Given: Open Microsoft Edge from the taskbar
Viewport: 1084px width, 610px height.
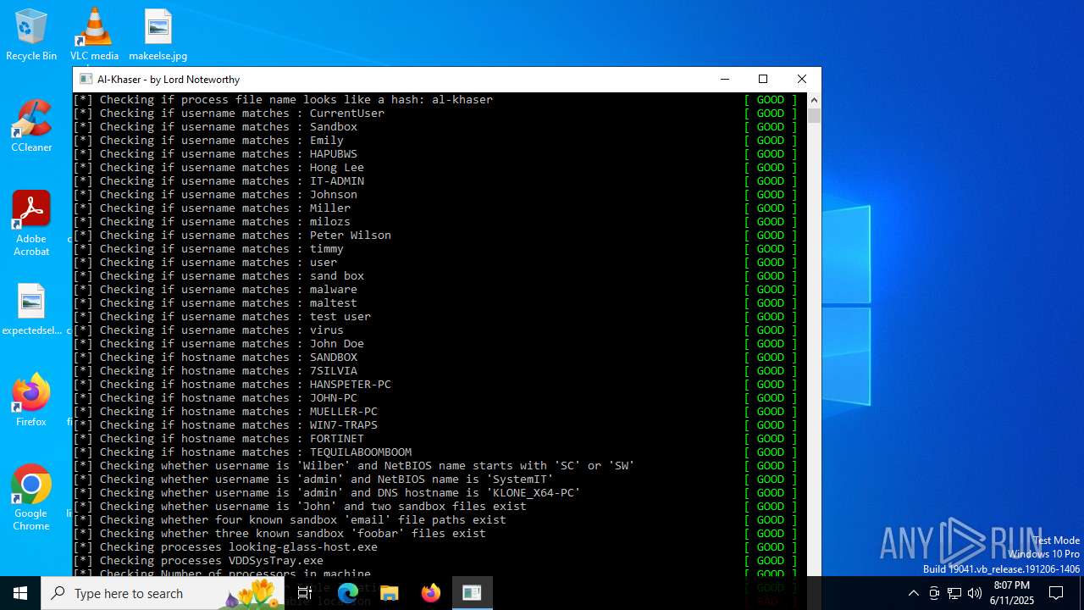Looking at the screenshot, I should [348, 593].
